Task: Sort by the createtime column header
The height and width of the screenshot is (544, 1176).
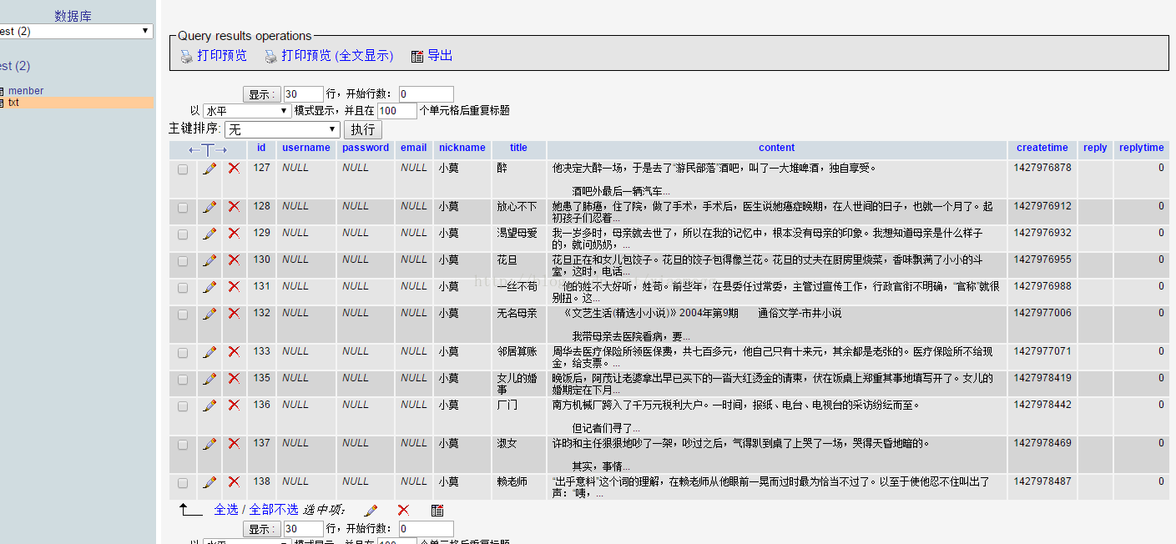Action: point(1042,148)
